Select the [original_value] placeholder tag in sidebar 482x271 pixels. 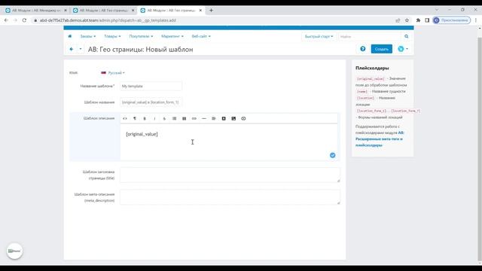[x=371, y=78]
